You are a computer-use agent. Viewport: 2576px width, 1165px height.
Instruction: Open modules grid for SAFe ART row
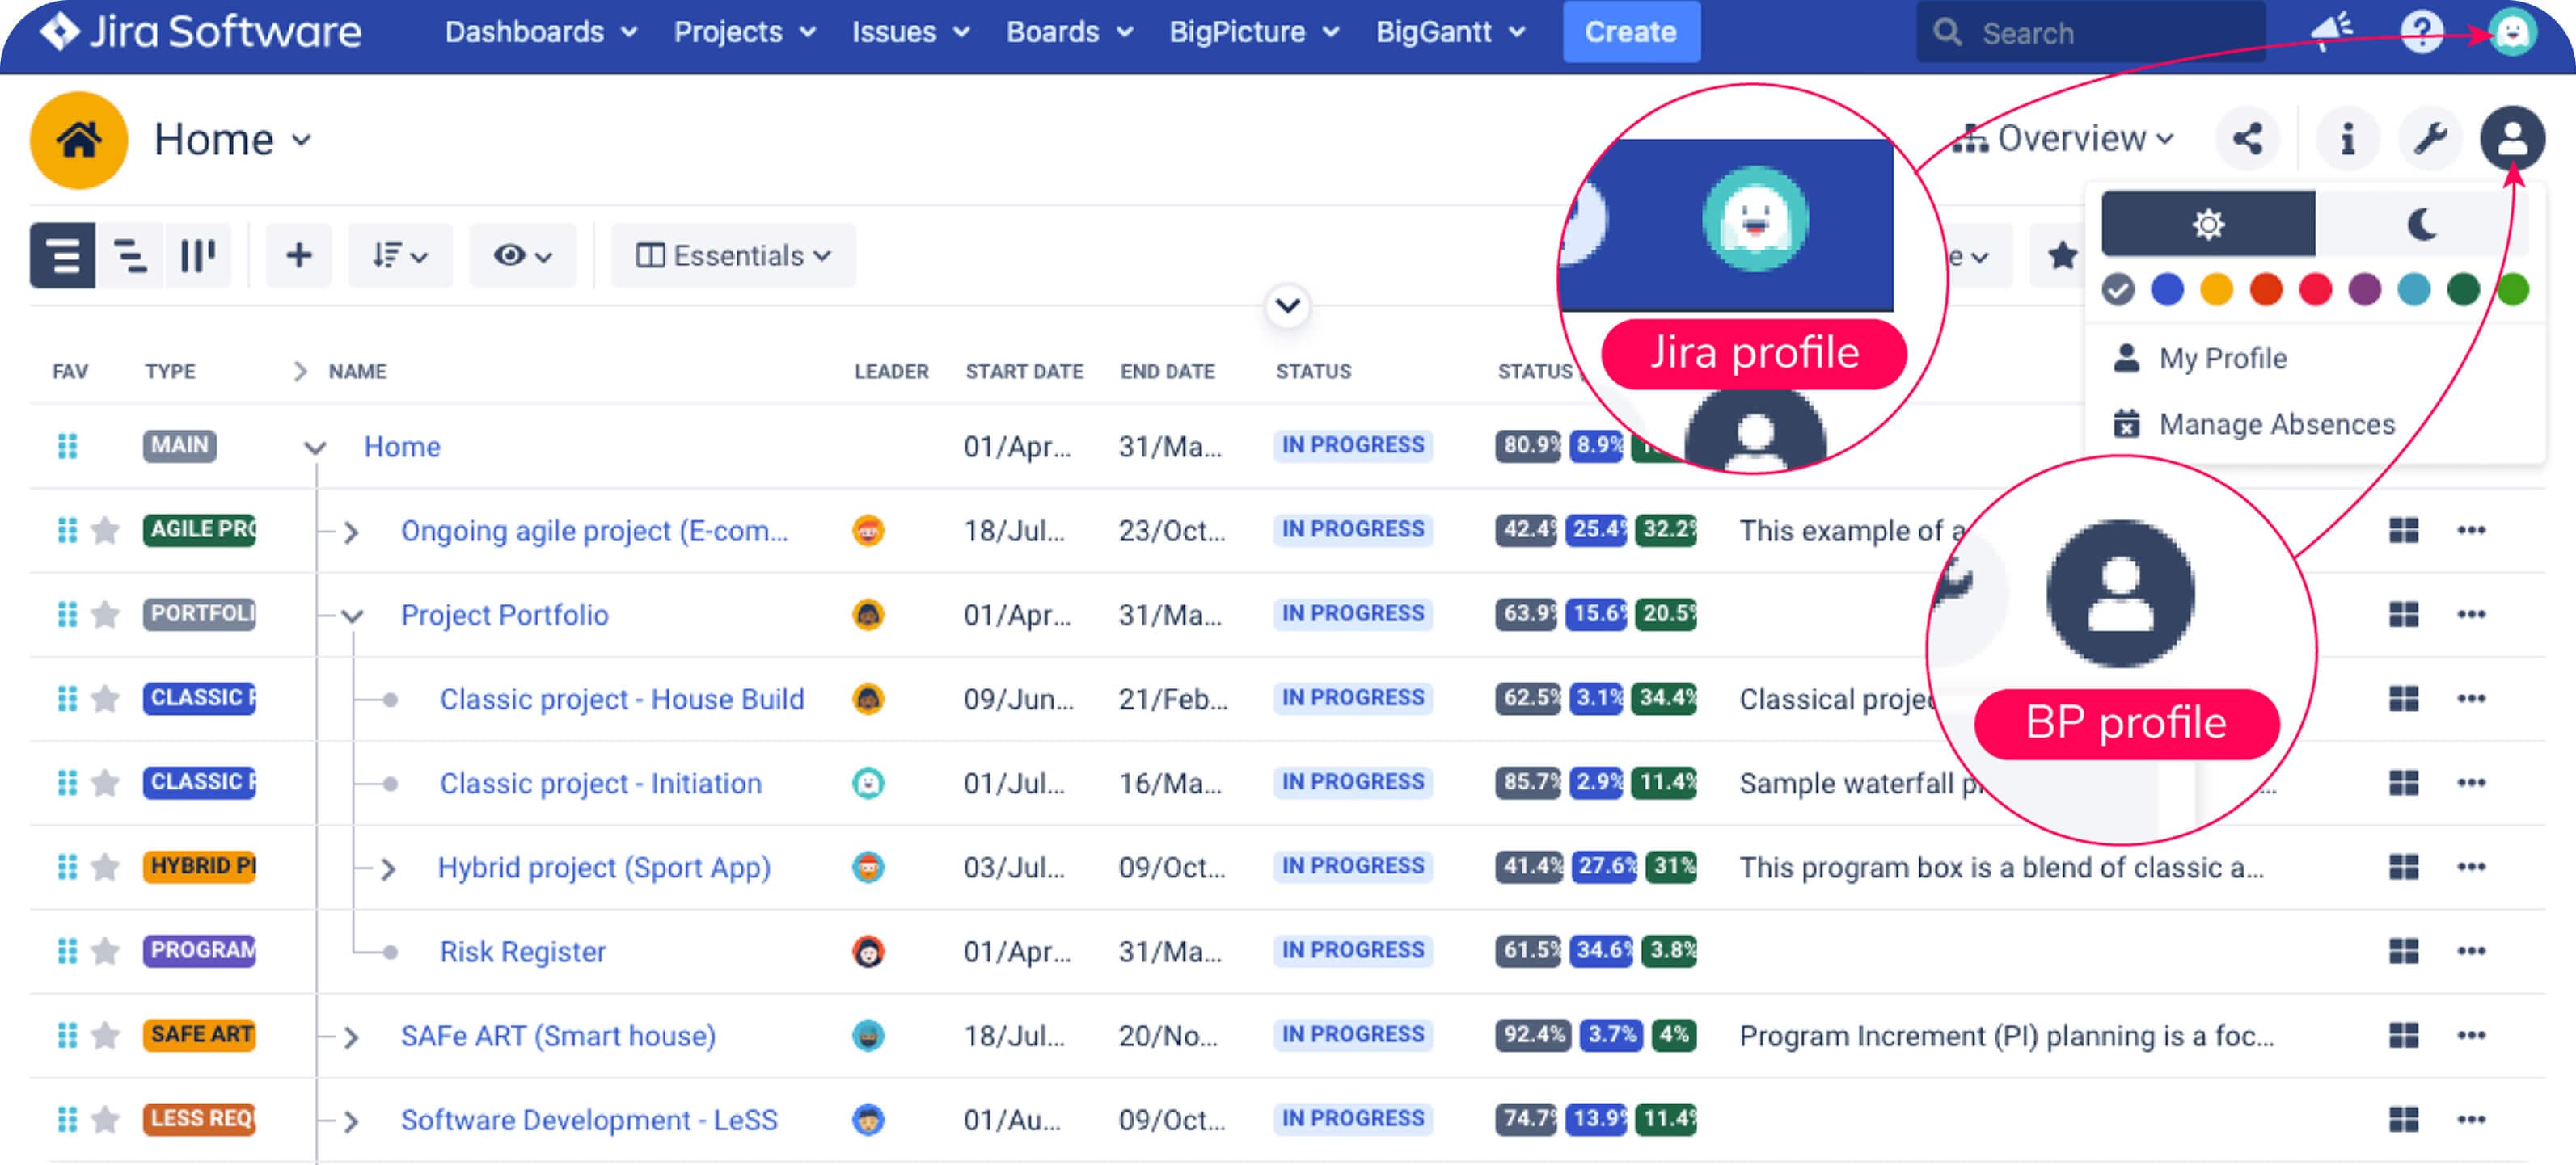tap(2403, 1035)
